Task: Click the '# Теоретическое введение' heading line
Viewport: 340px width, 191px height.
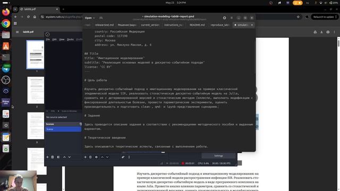Action: 105,138
